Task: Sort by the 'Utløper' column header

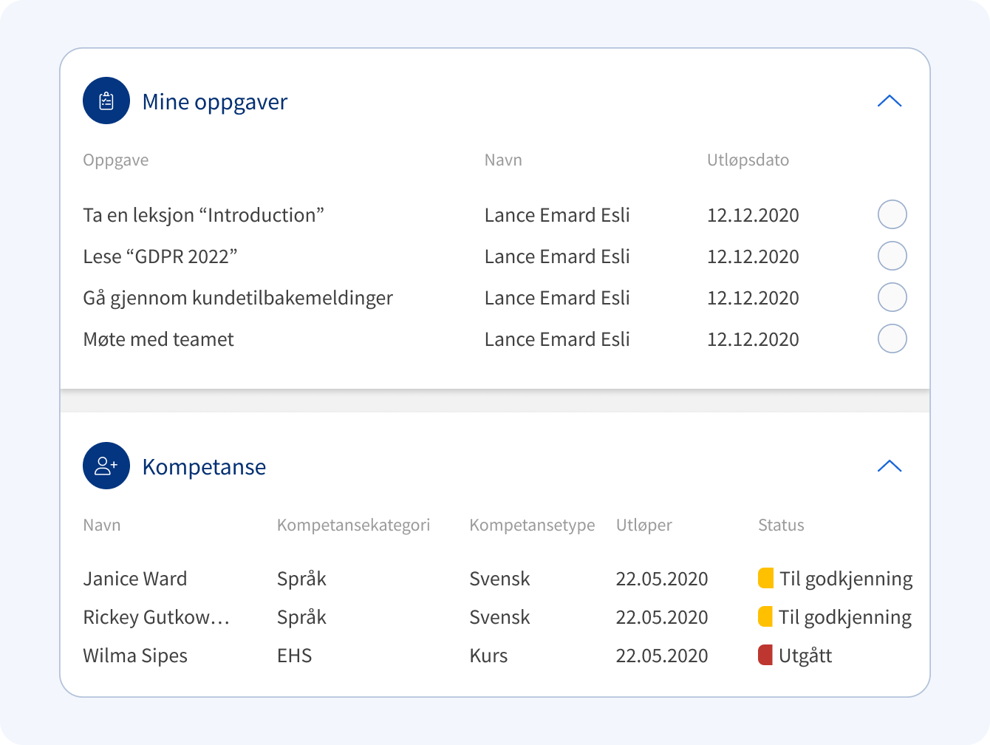Action: (644, 525)
